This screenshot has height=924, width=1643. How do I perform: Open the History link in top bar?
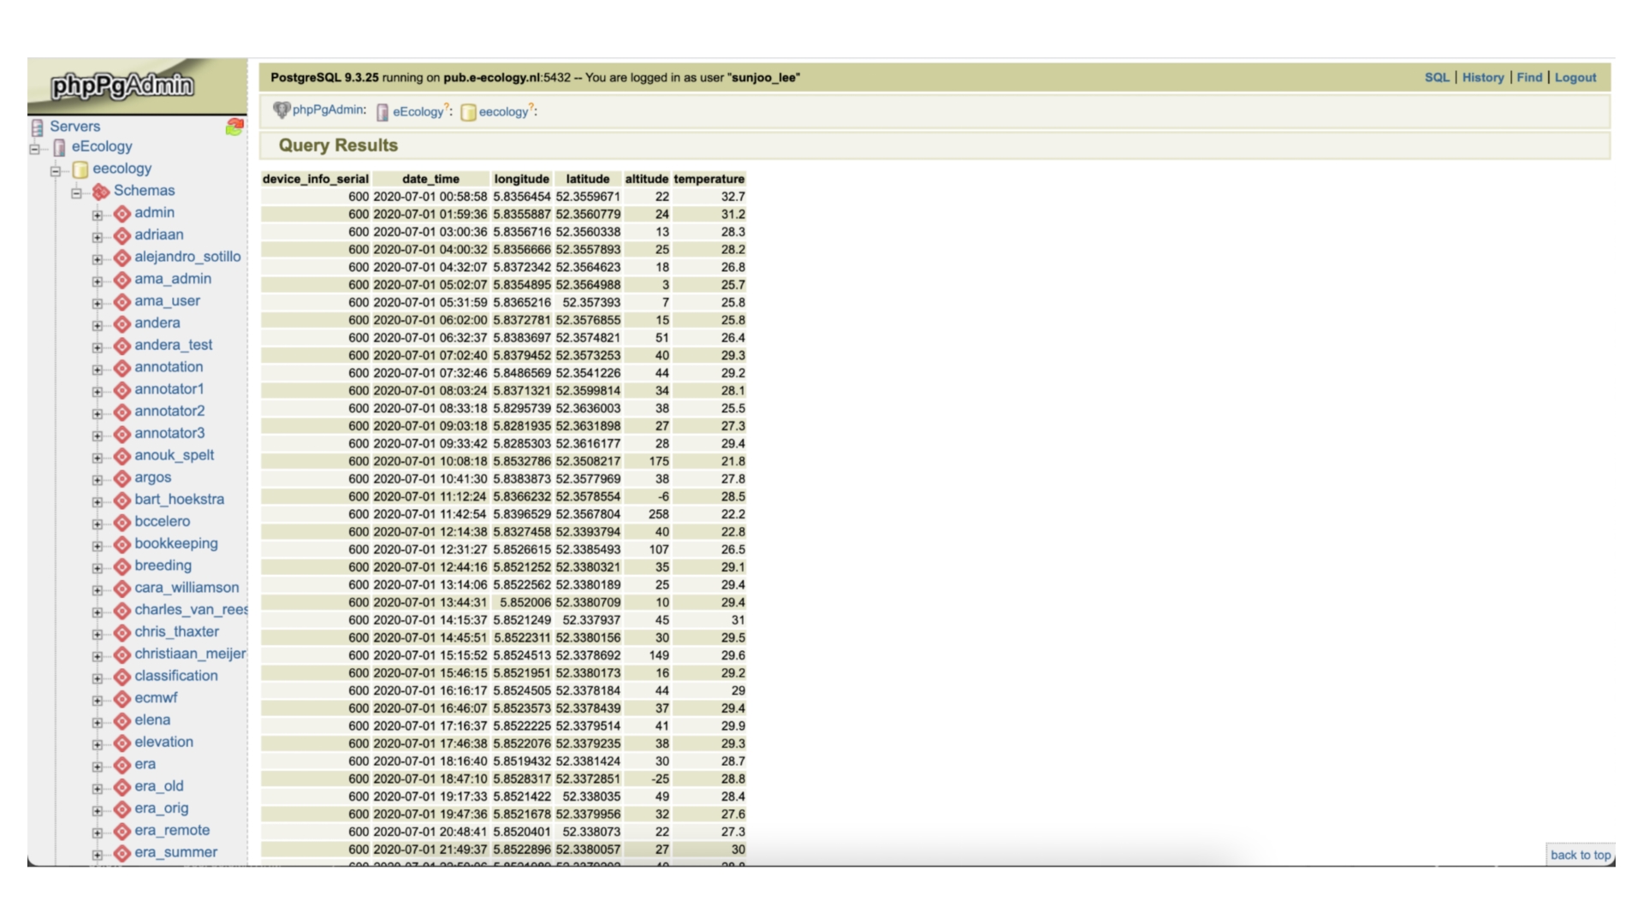tap(1482, 77)
